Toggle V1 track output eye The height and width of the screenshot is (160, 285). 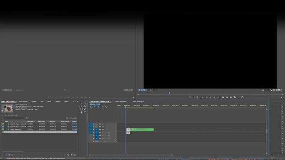pyautogui.click(x=103, y=129)
